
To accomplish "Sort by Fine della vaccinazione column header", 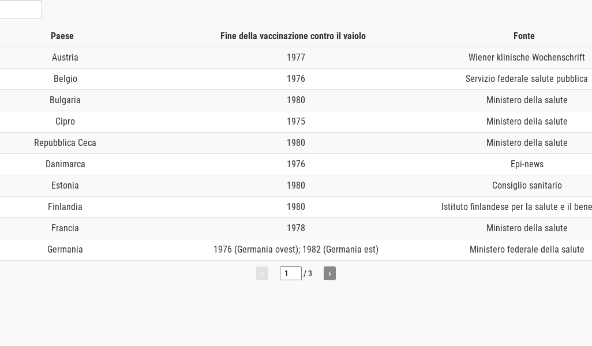I will click(x=293, y=36).
